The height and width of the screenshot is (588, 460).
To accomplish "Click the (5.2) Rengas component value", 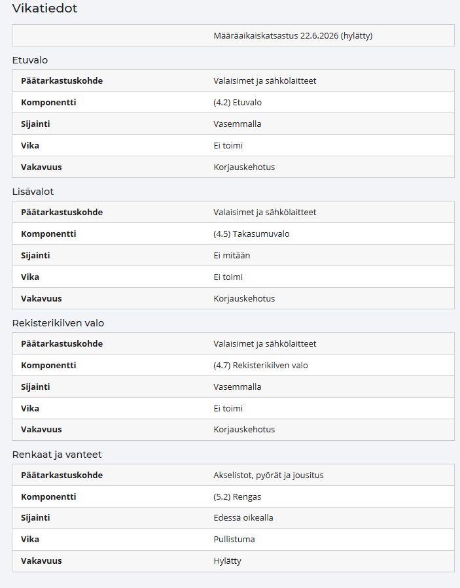I will pos(237,497).
